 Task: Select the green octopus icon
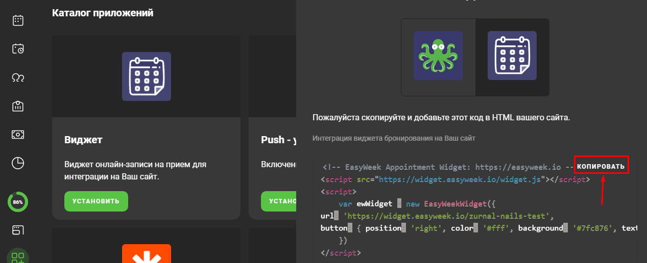[x=438, y=56]
